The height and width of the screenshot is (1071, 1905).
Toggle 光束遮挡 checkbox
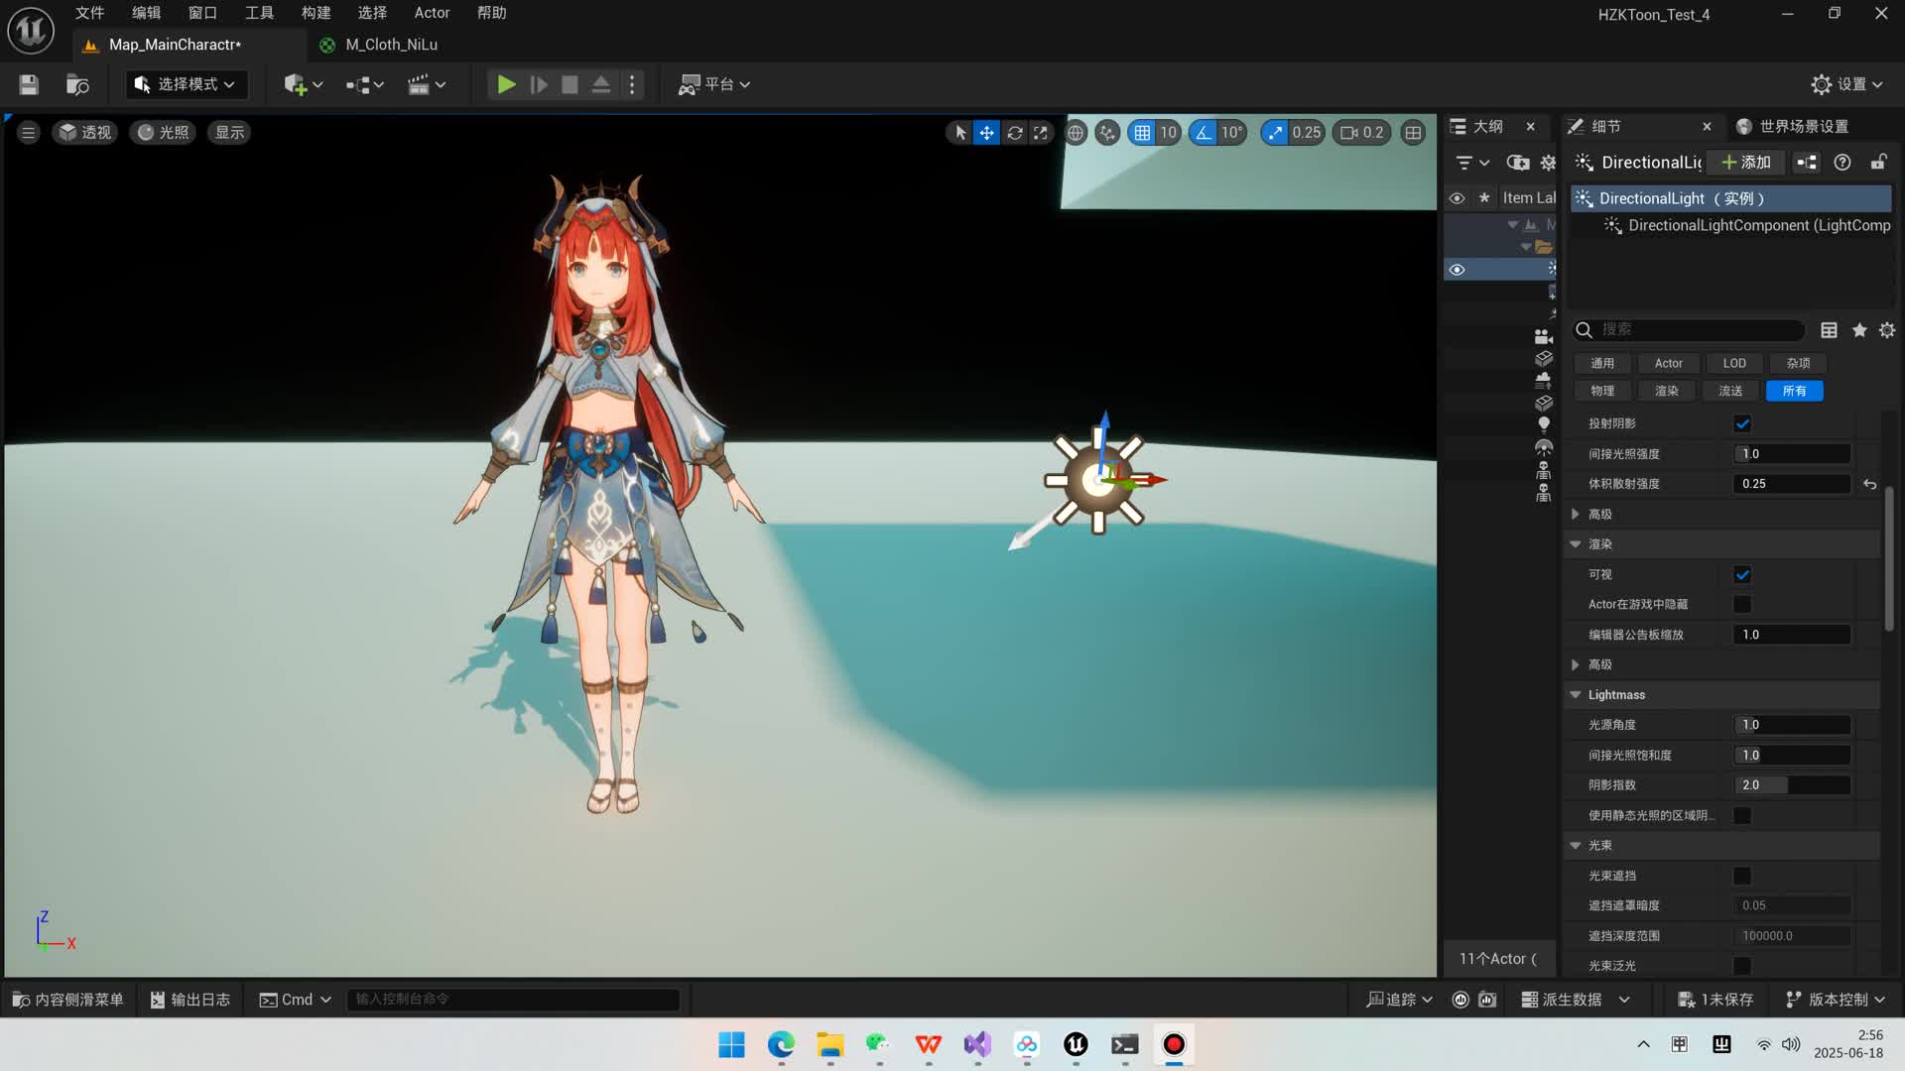[x=1742, y=877]
